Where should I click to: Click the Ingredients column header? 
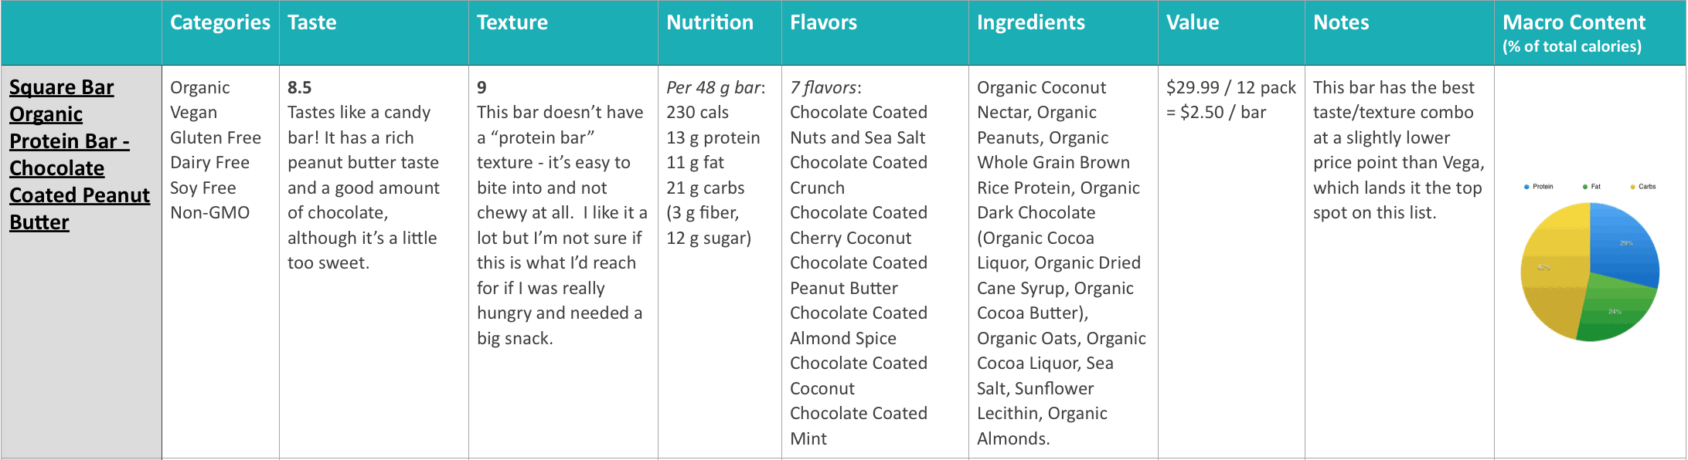point(1031,22)
